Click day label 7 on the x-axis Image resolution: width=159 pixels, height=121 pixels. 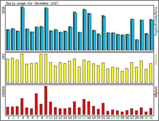[37, 118]
